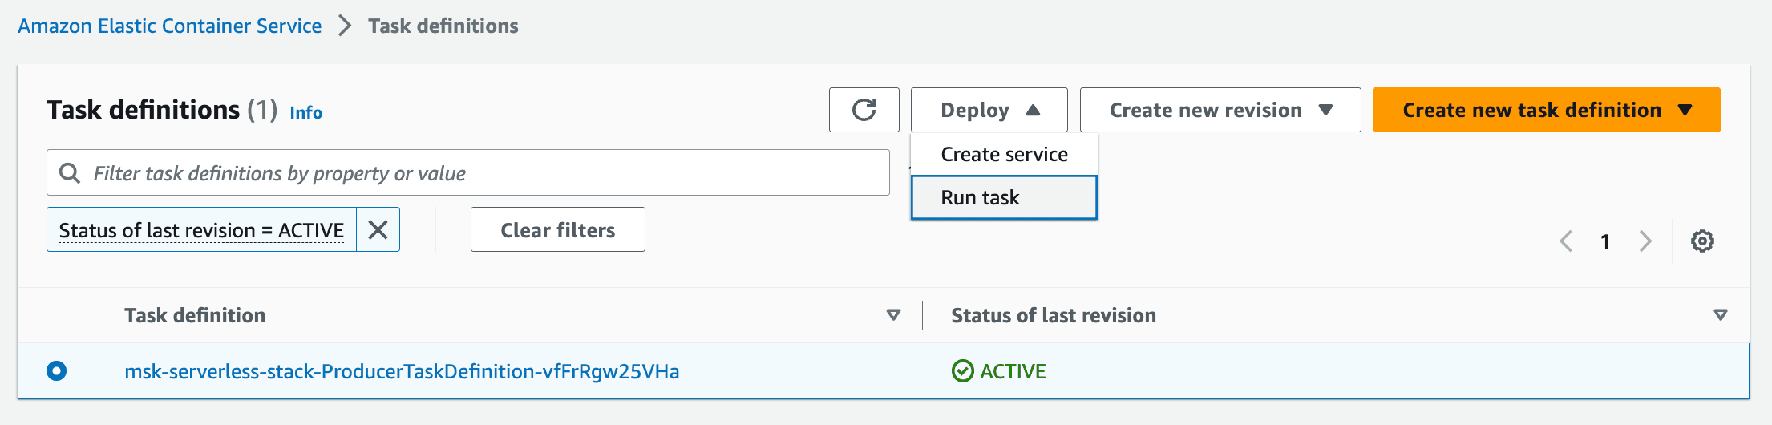Click the Task definitions breadcrumb text
1772x425 pixels.
443,26
